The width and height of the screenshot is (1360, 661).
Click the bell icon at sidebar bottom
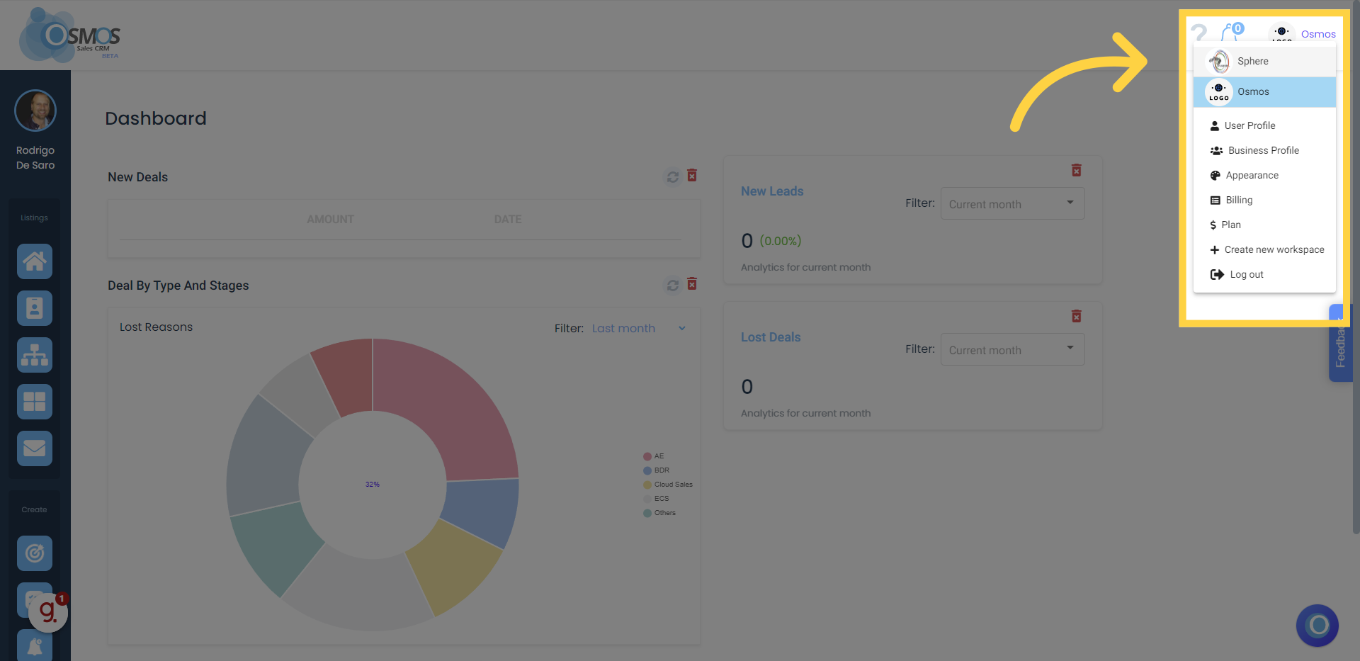coord(35,645)
